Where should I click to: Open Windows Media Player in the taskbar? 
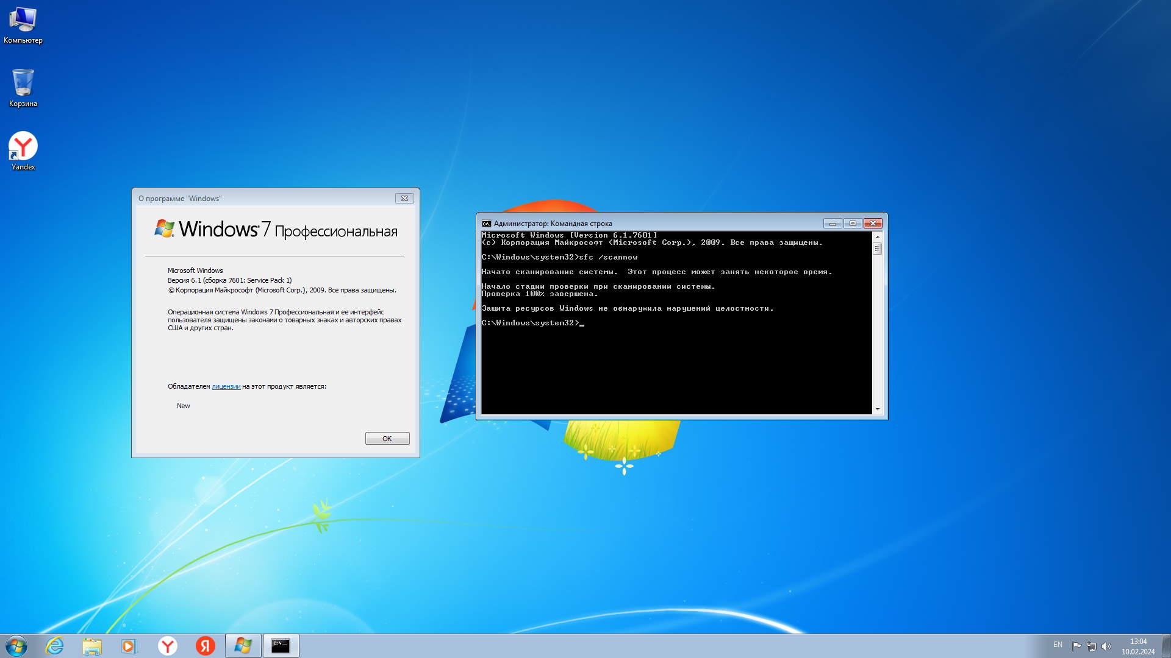click(129, 646)
